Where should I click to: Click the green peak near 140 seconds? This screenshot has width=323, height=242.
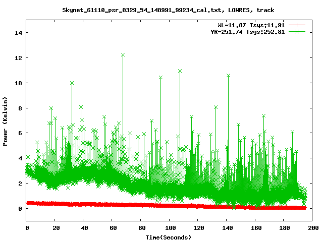pos(228,76)
